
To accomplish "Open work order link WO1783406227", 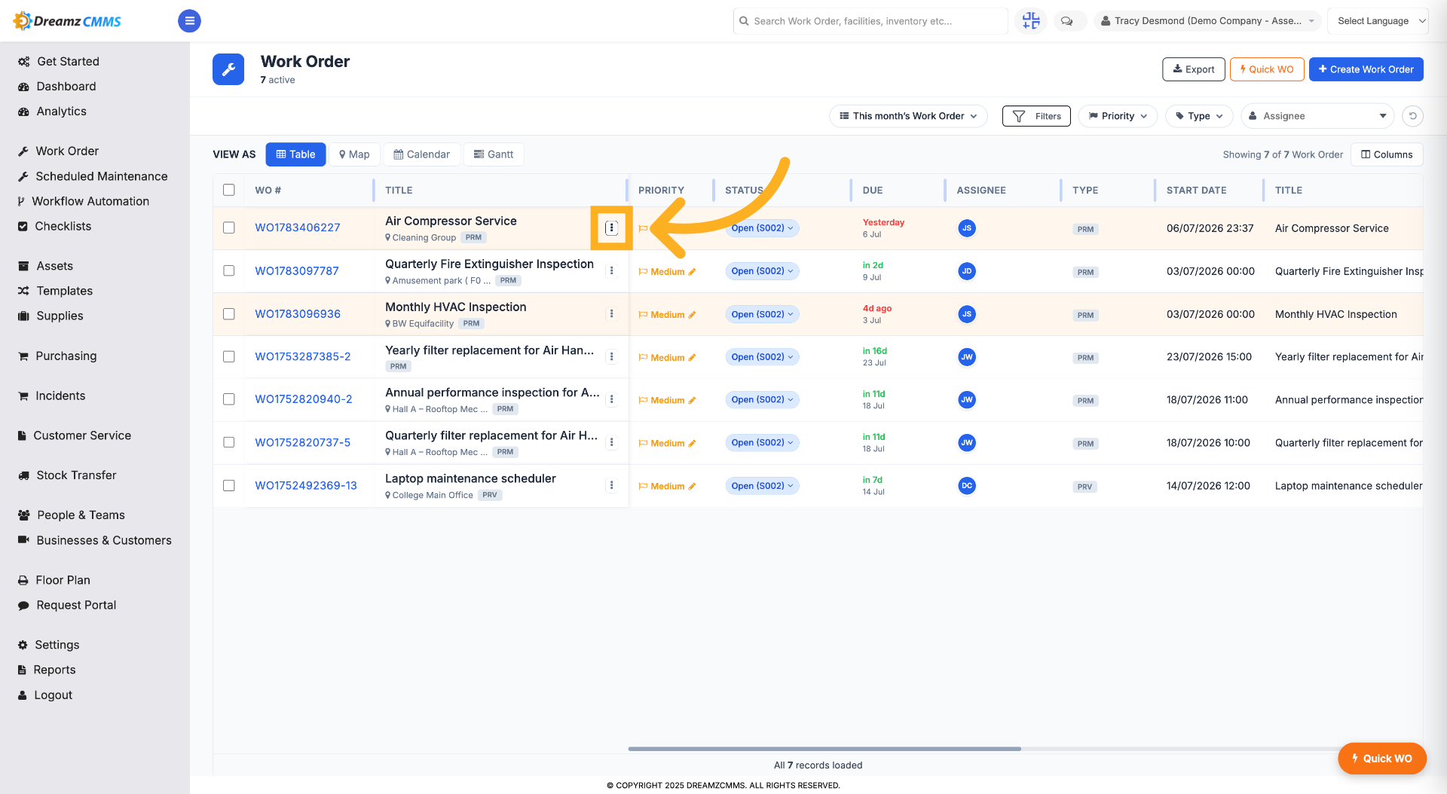I will [298, 228].
